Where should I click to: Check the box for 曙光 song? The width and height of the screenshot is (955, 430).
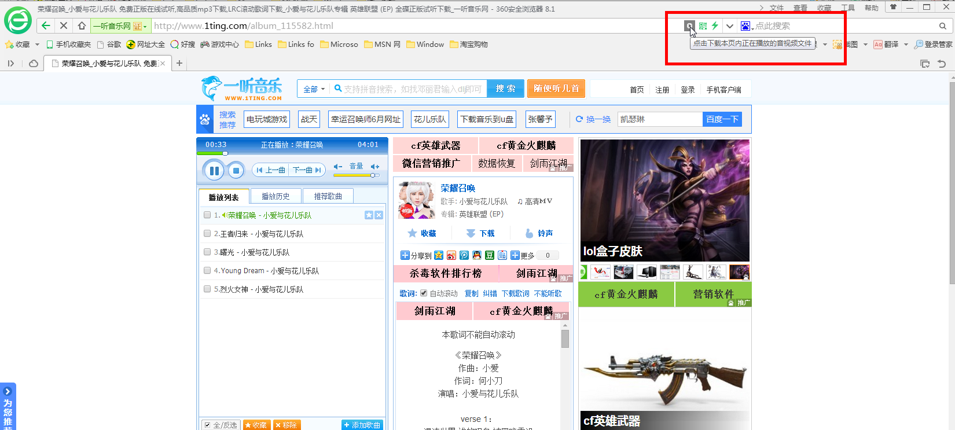tap(207, 252)
